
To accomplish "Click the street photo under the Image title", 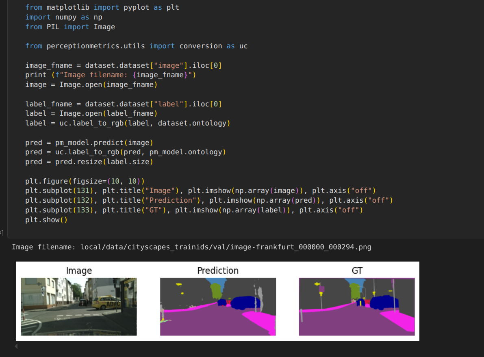I will click(79, 306).
